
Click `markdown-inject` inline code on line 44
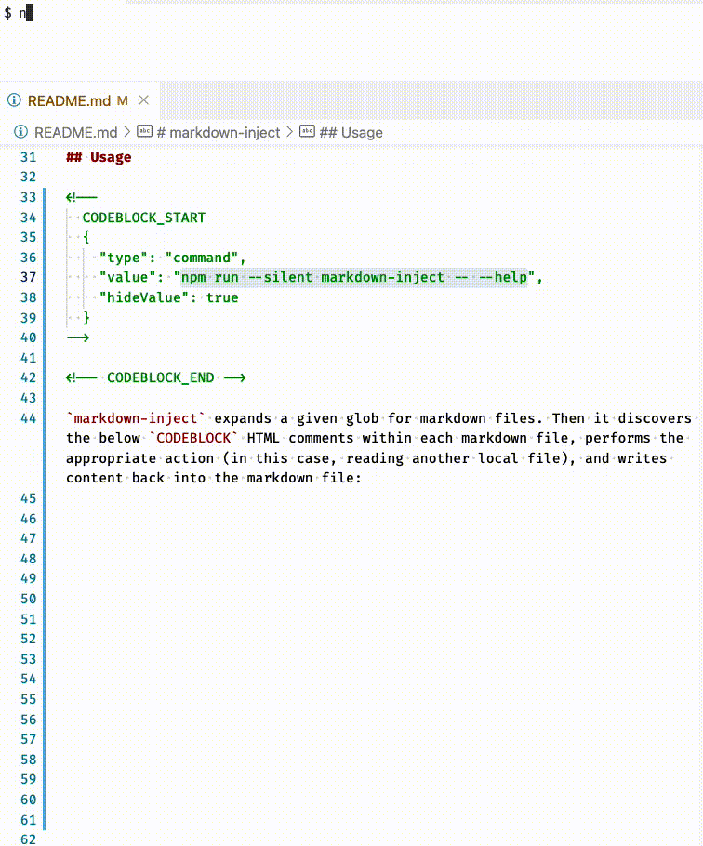pyautogui.click(x=136, y=418)
